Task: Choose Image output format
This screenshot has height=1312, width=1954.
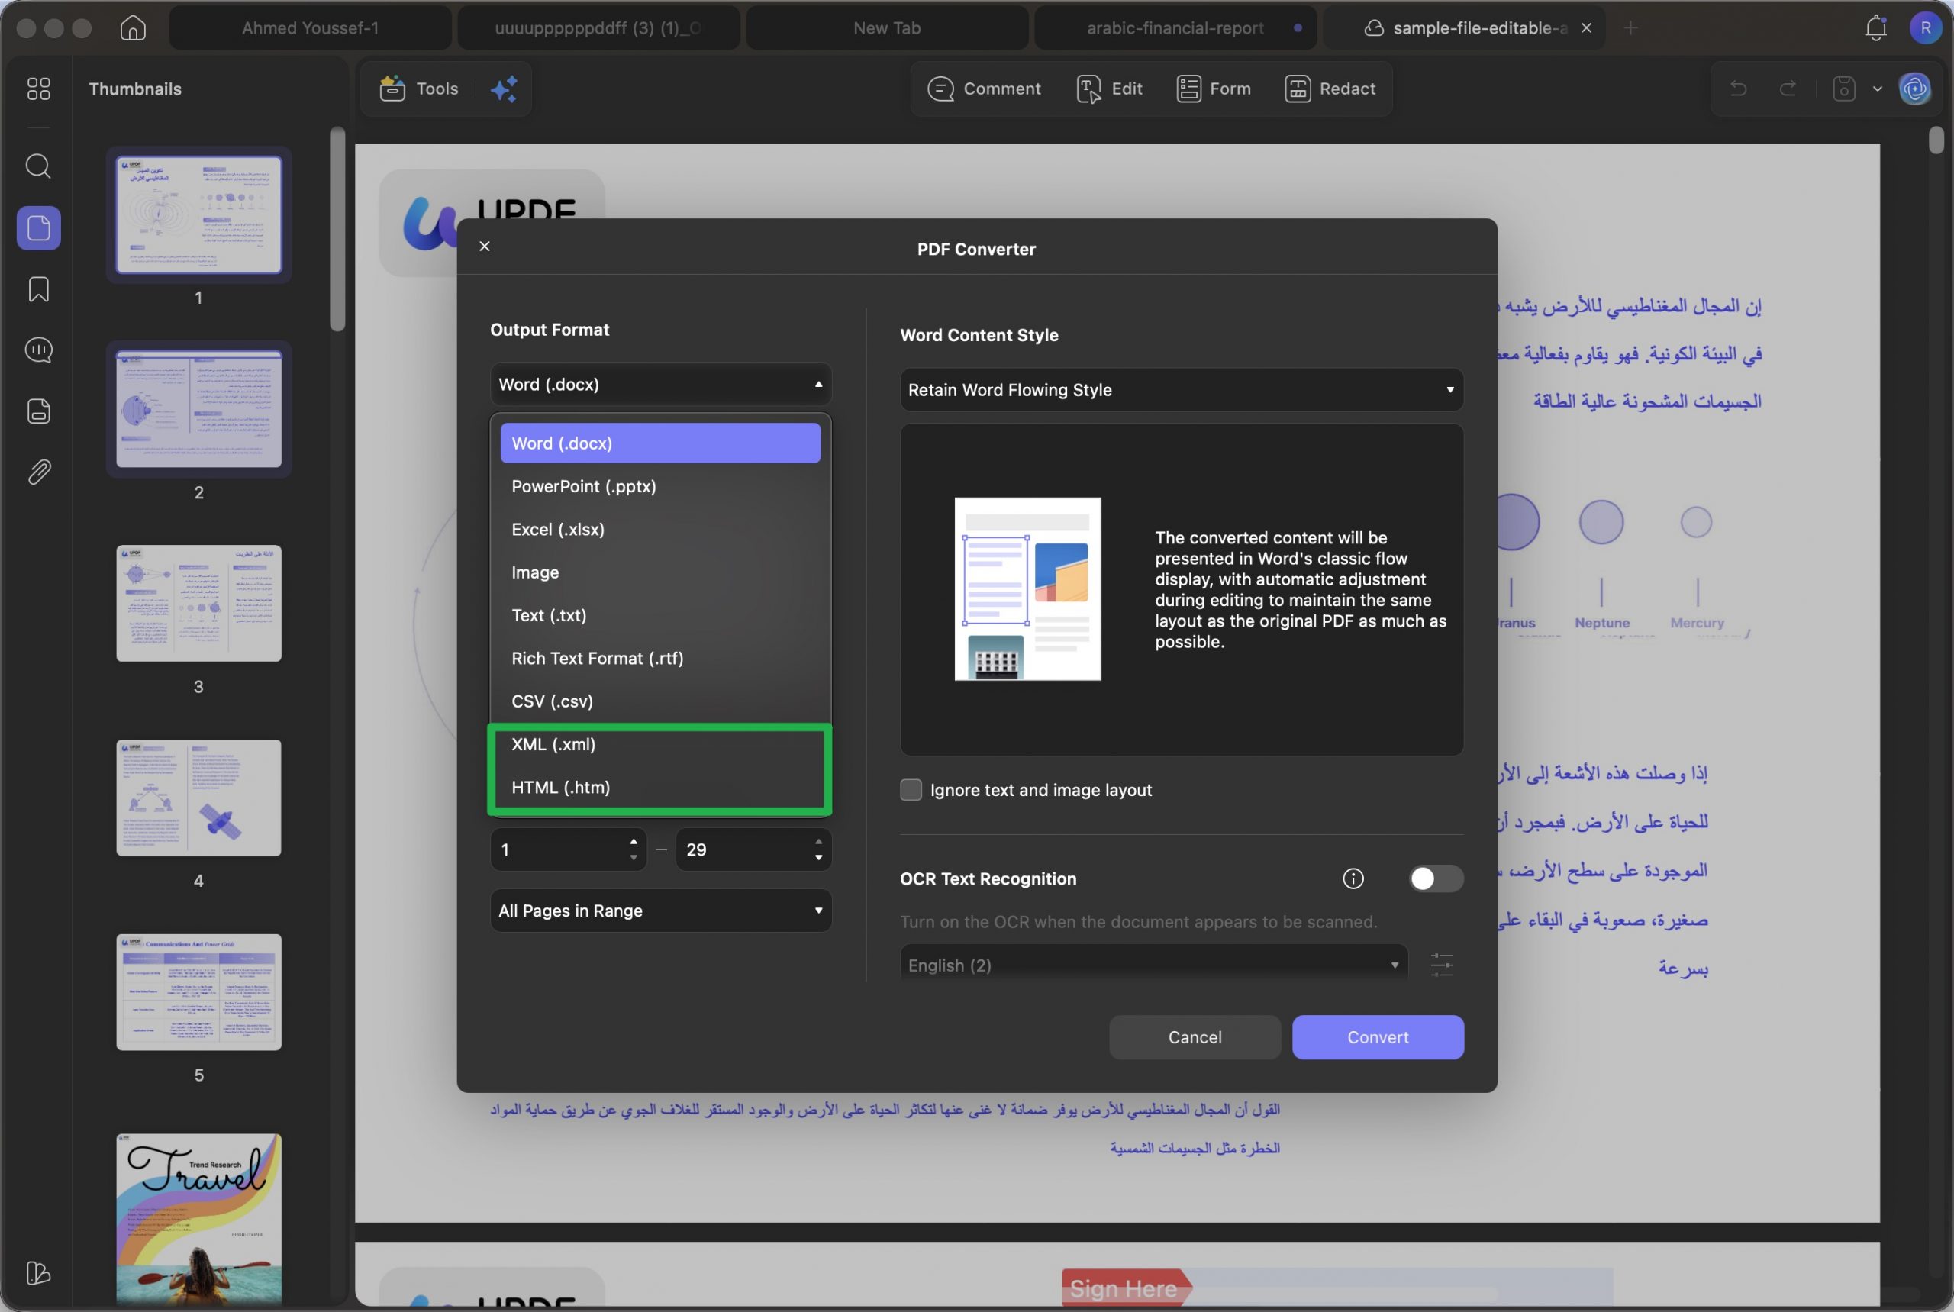Action: [x=660, y=572]
